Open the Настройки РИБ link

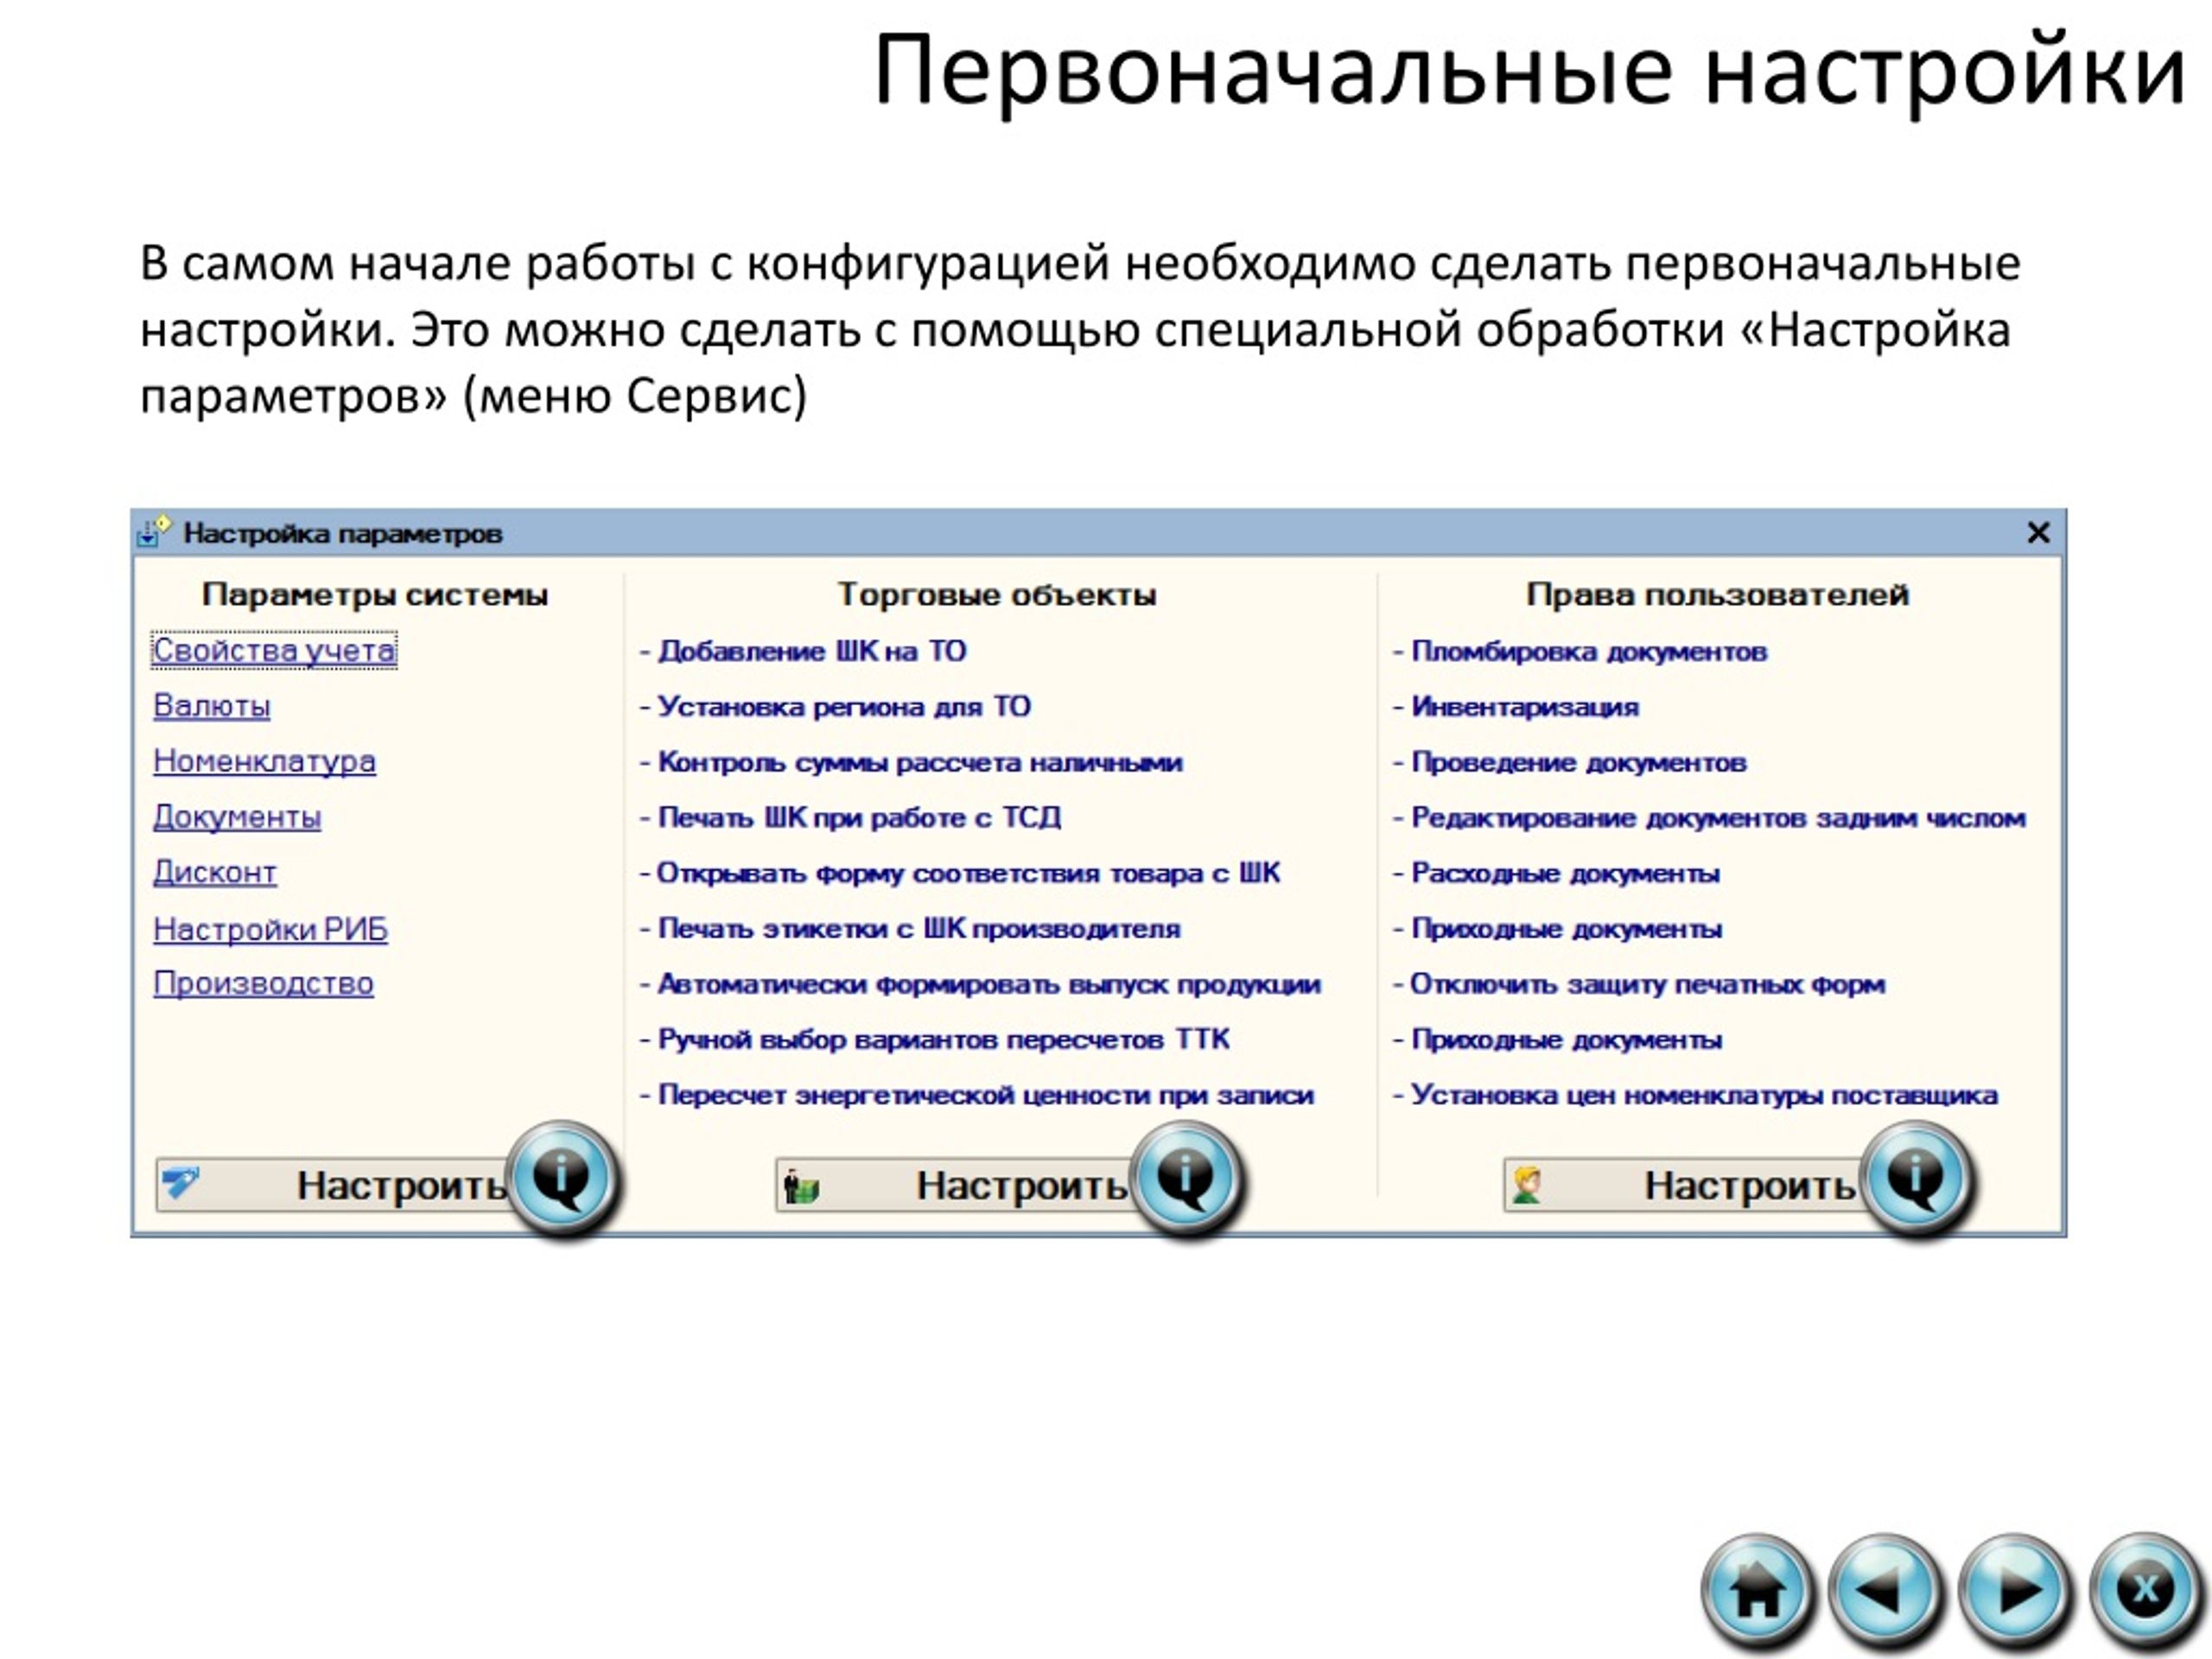point(270,929)
